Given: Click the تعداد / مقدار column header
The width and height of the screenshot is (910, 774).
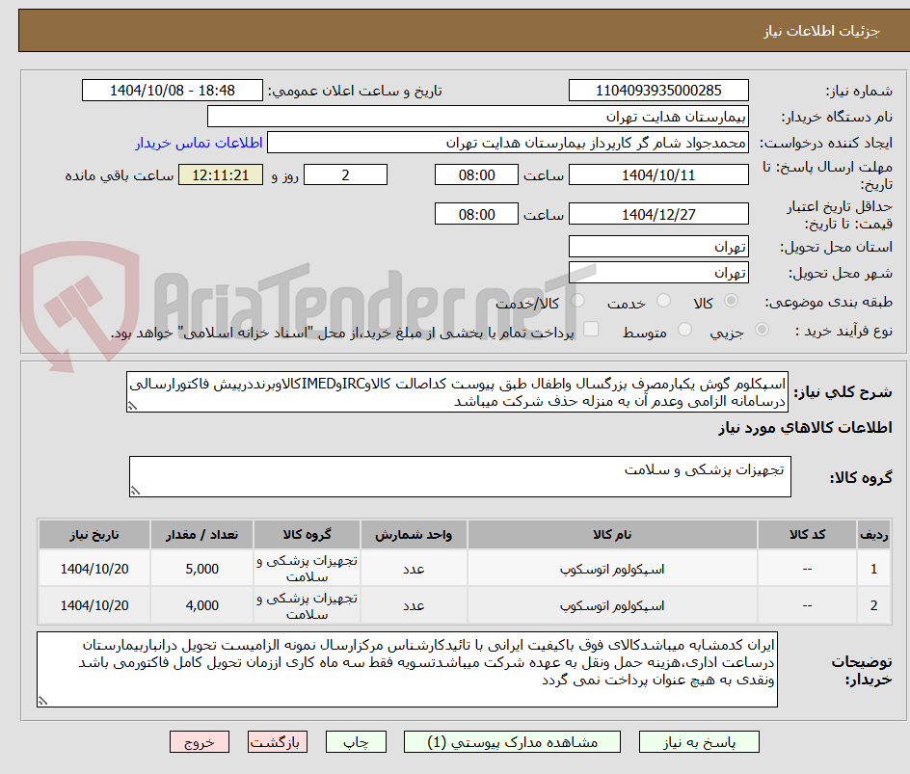Looking at the screenshot, I should 202,534.
